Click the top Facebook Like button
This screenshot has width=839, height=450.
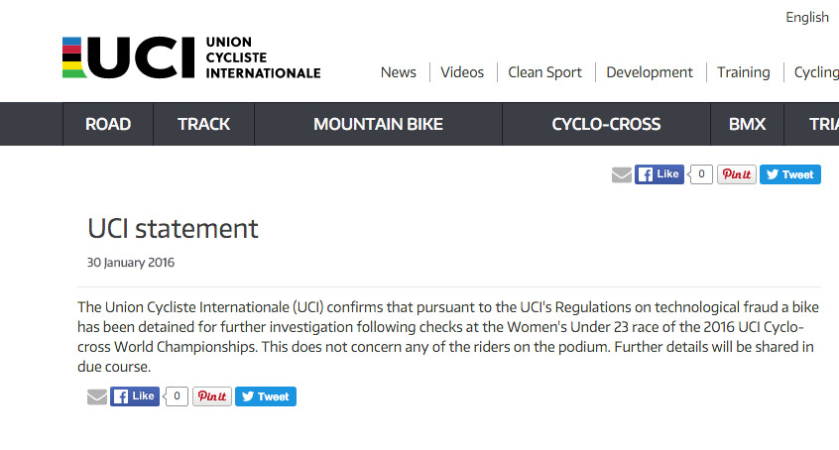coord(659,174)
